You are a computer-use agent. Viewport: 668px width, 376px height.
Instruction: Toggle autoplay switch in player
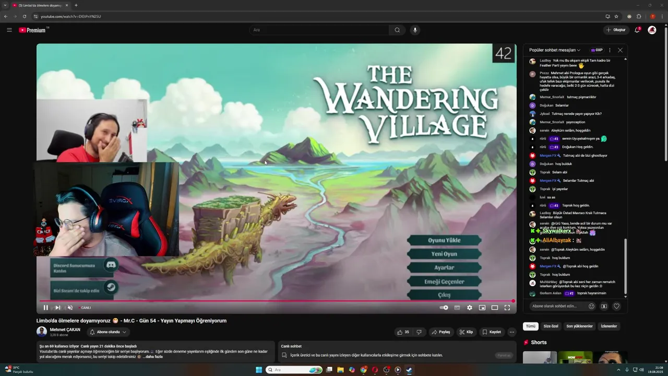click(x=444, y=308)
